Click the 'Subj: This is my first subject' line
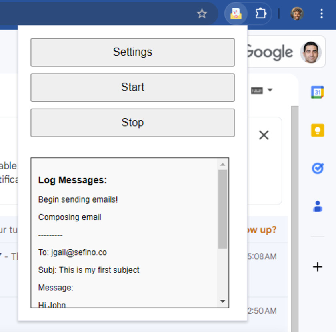The image size is (336, 332). (x=89, y=270)
